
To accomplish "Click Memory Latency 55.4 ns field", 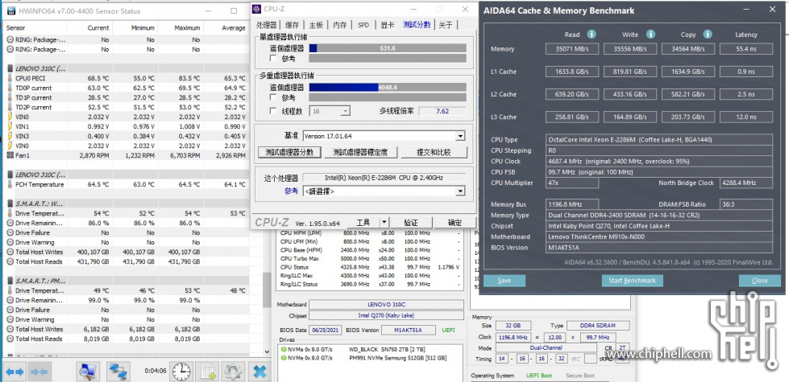I will coord(745,49).
